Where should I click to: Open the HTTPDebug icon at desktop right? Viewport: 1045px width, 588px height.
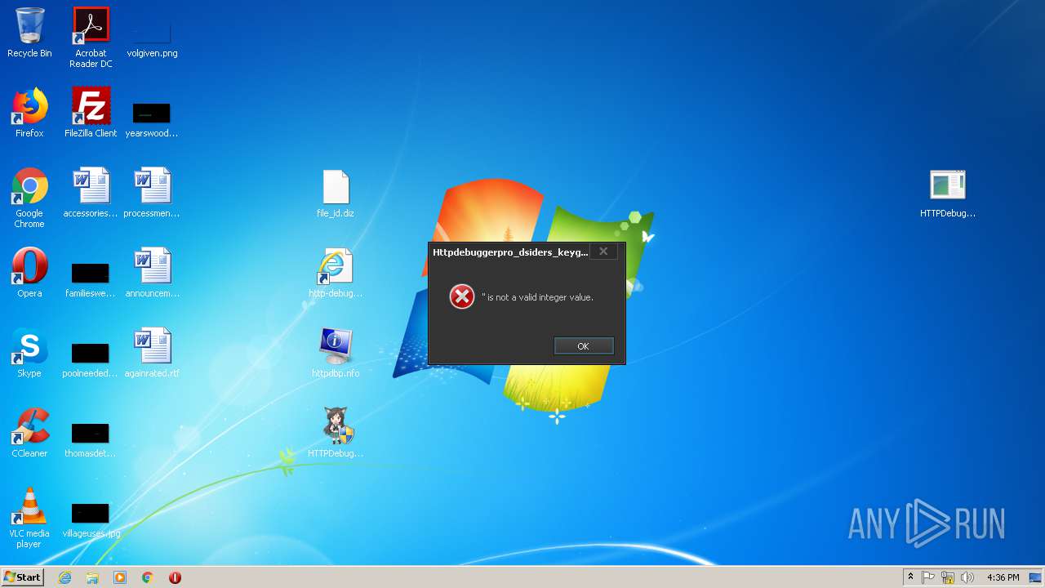[948, 193]
